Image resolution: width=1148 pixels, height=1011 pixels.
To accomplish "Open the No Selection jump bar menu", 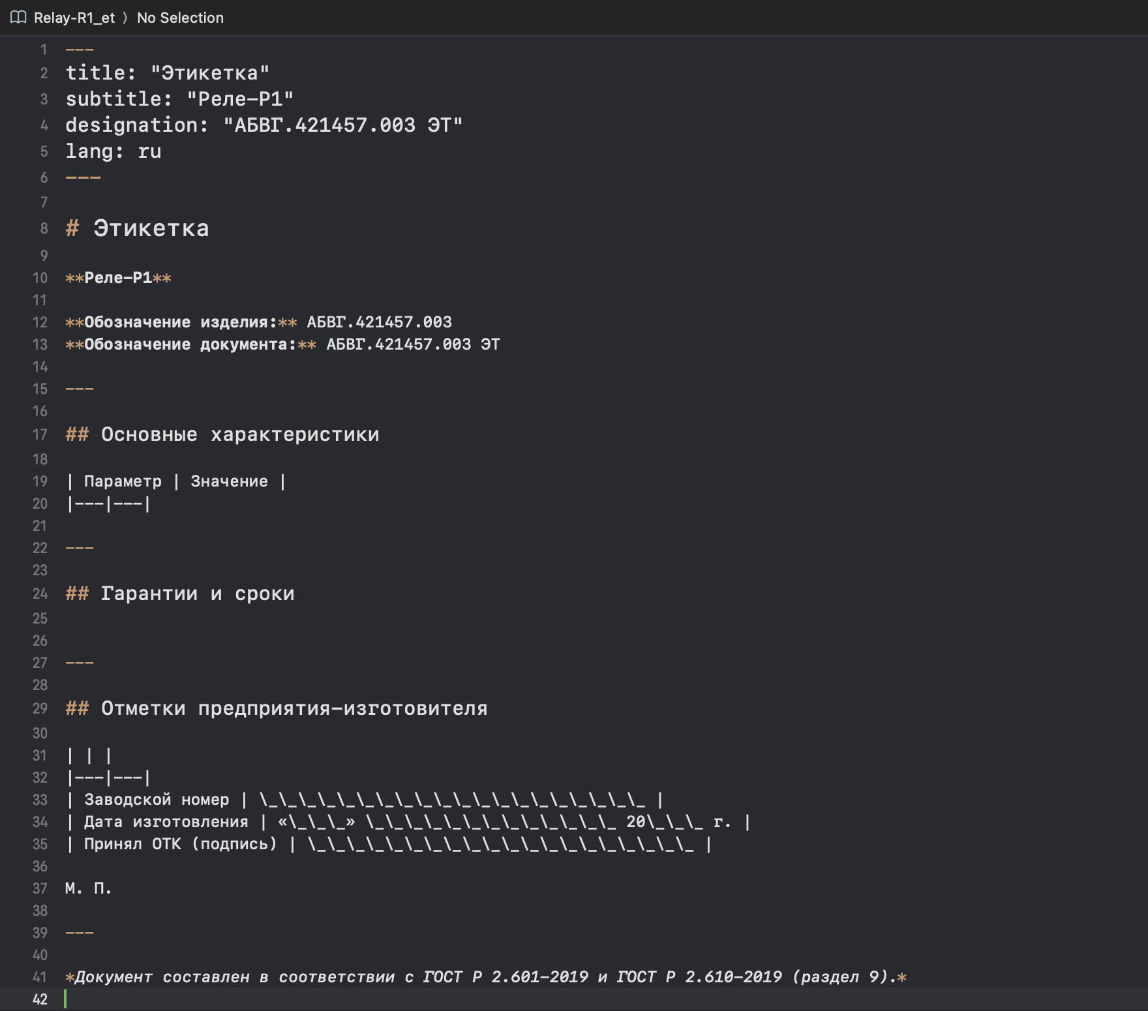I will pyautogui.click(x=180, y=18).
